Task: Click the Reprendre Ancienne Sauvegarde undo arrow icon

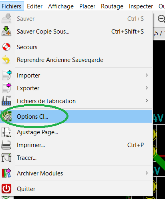Action: click(6, 60)
